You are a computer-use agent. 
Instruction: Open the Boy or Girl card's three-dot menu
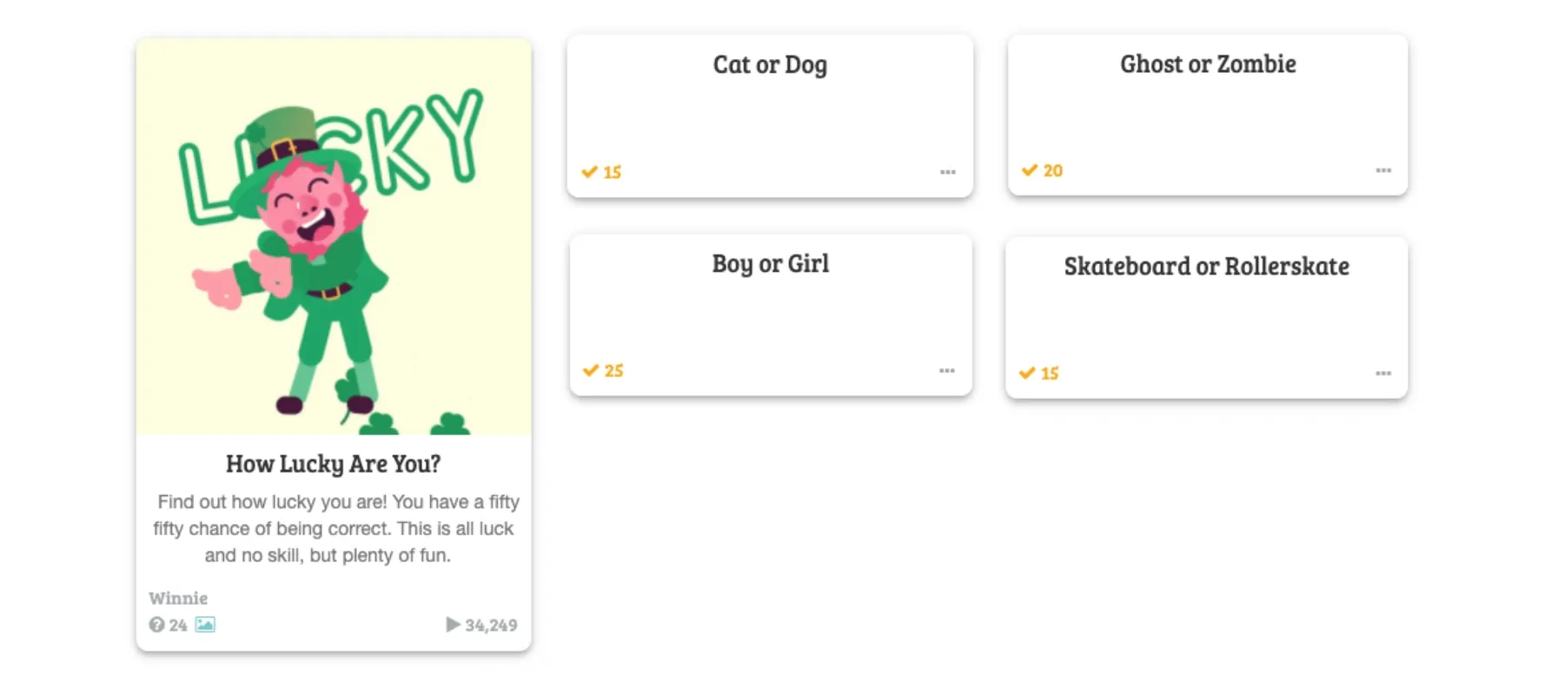pos(947,371)
